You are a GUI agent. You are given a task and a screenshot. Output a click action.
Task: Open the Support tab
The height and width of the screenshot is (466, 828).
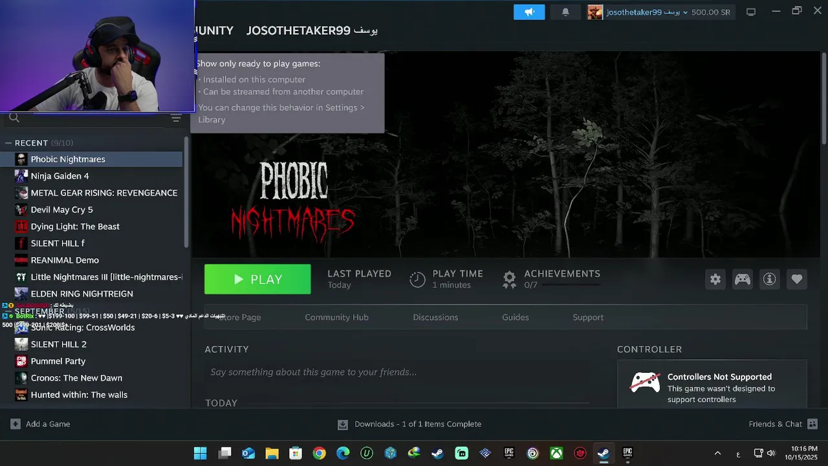(588, 317)
